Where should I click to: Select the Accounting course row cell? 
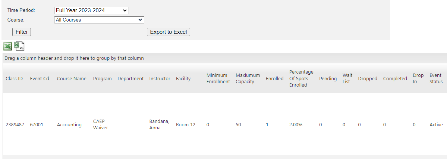(x=69, y=125)
